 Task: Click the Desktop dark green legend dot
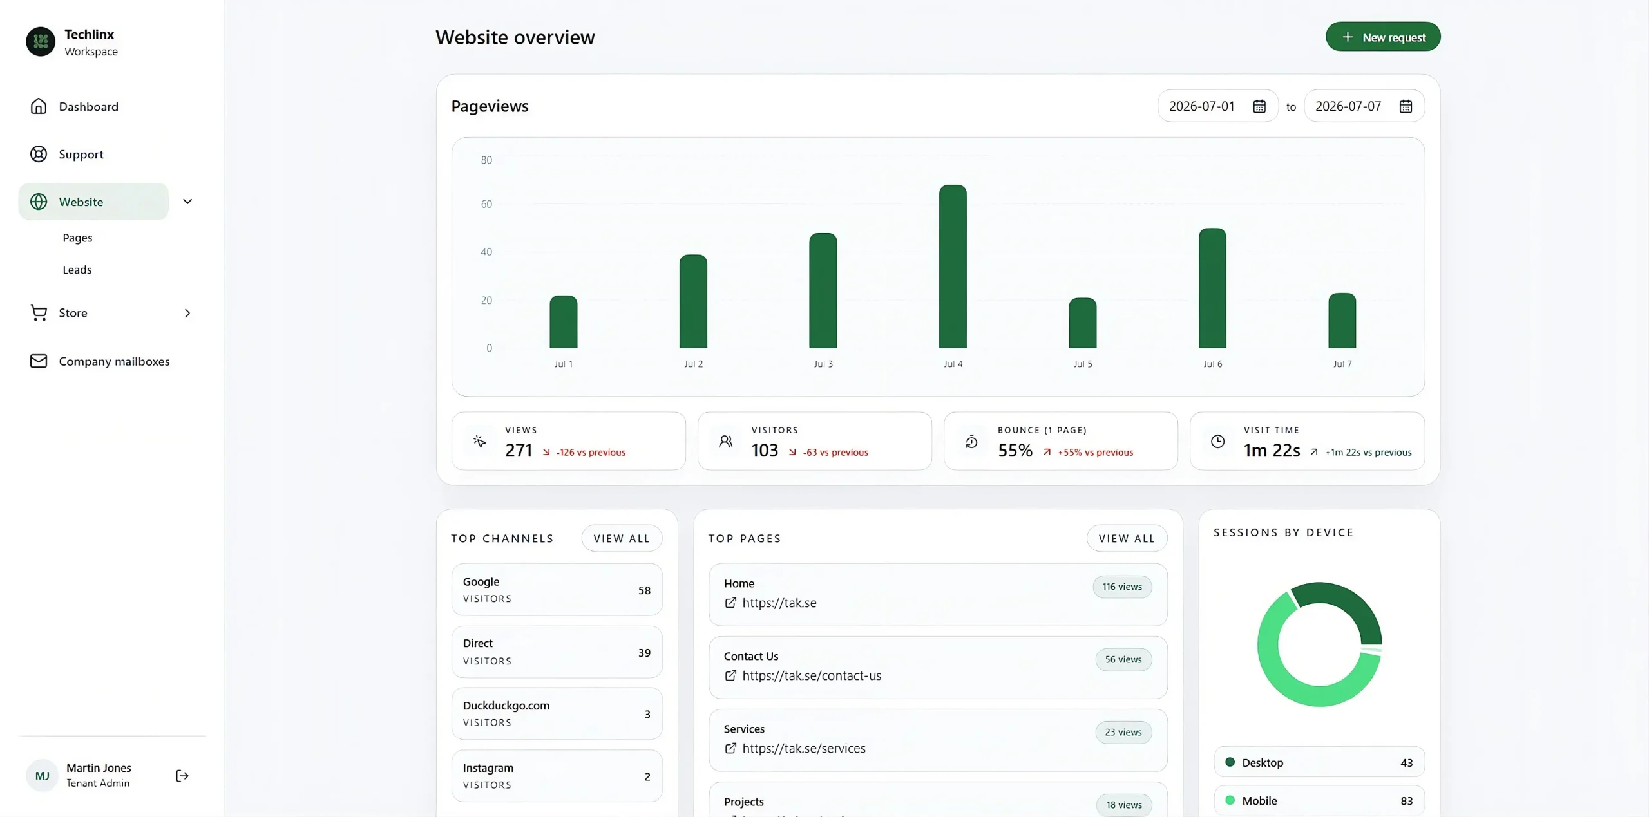pos(1230,762)
